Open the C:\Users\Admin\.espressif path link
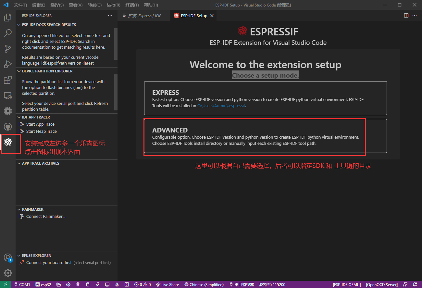This screenshot has width=422, height=288. tap(221, 106)
